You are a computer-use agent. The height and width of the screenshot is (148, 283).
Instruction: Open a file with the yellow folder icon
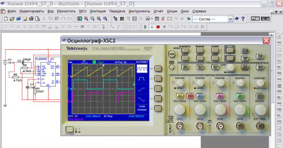coord(12,19)
